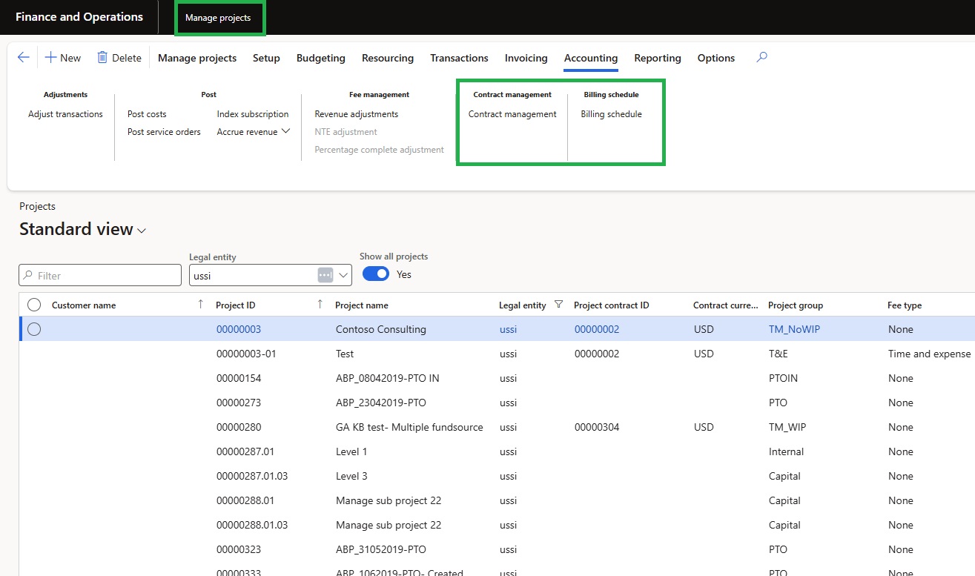This screenshot has width=975, height=576.
Task: Open the Legal entity dropdown arrow
Action: tap(343, 275)
